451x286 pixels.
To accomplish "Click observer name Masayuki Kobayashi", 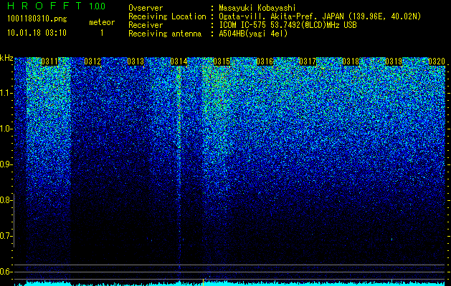I will [257, 8].
